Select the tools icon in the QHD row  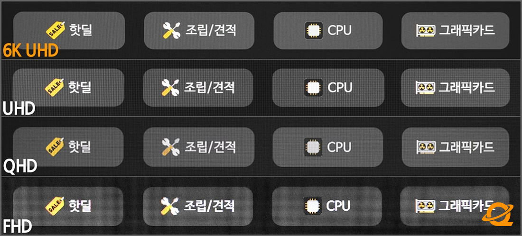pos(170,146)
